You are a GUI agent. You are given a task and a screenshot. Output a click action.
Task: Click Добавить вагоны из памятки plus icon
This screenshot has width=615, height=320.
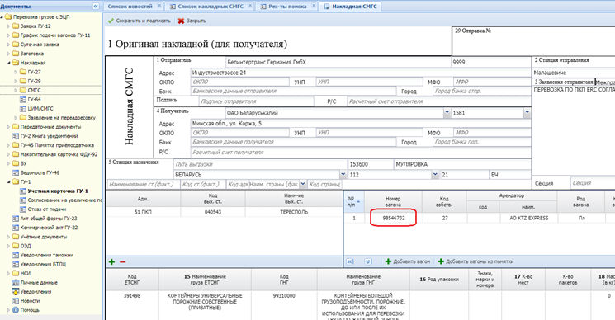coord(441,261)
